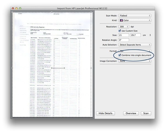Toggle the Use Custom Size checkbox

120,31
